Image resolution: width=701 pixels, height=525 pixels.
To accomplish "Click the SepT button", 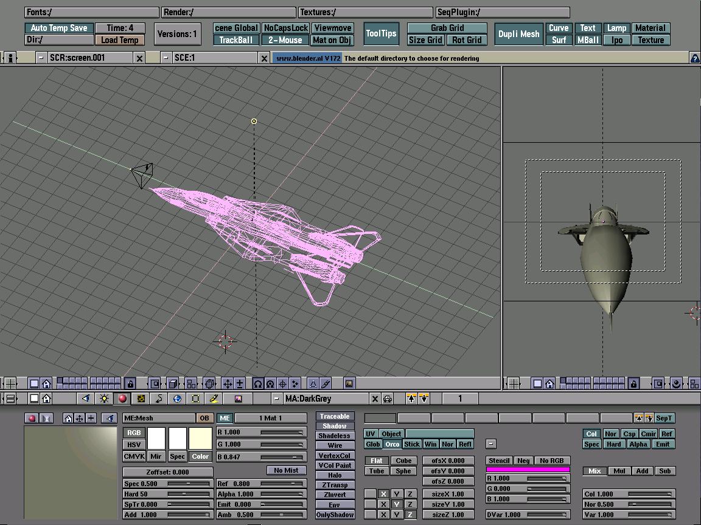I will tap(664, 418).
